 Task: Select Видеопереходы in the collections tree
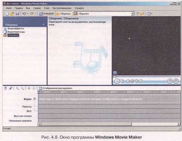pyautogui.click(x=16, y=32)
